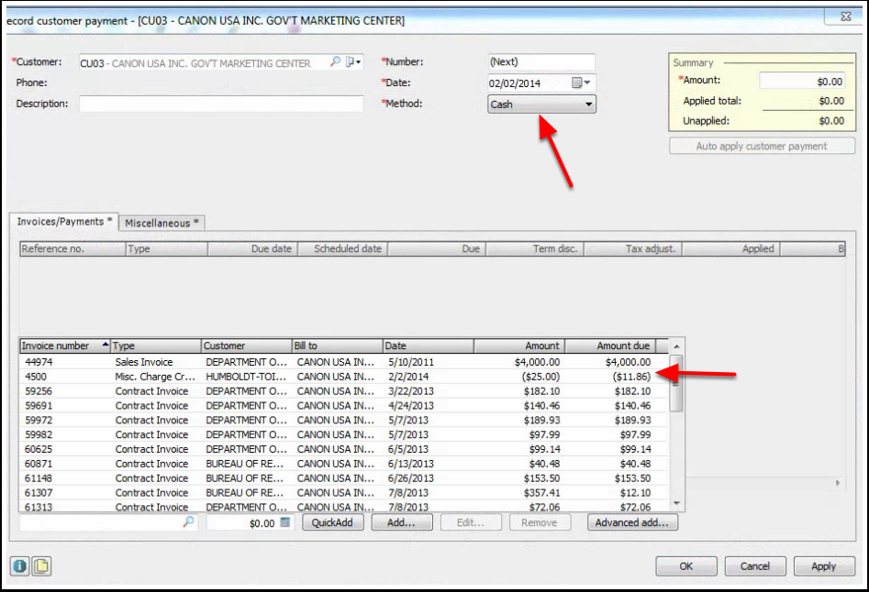The width and height of the screenshot is (869, 592).
Task: Select invoice row 61148
Action: pos(344,478)
